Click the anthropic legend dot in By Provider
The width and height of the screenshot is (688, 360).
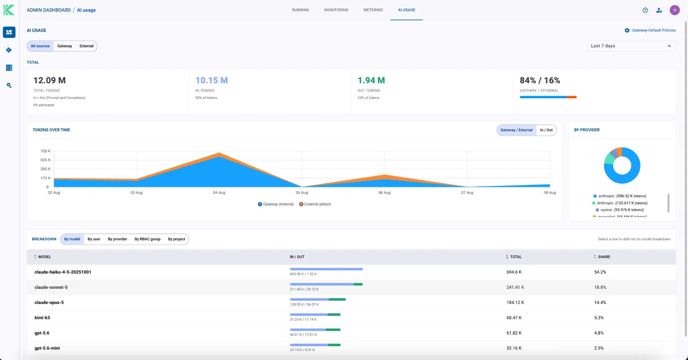click(x=595, y=196)
